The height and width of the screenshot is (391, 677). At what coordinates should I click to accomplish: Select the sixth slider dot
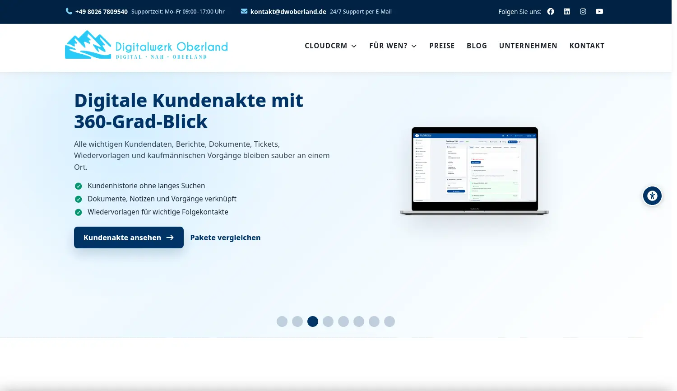359,321
